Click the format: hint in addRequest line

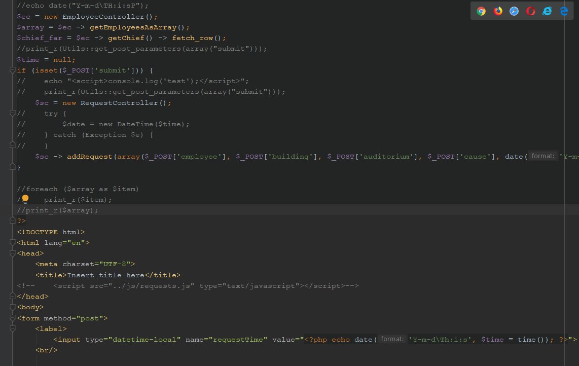click(542, 156)
